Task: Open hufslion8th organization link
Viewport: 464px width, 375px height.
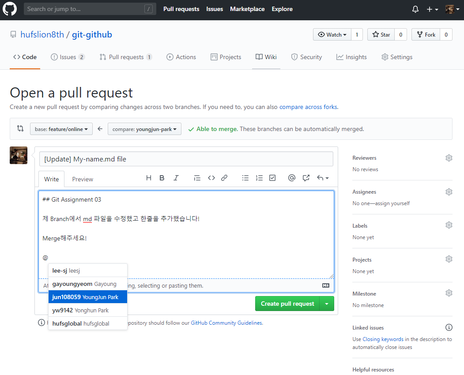Action: (x=42, y=34)
